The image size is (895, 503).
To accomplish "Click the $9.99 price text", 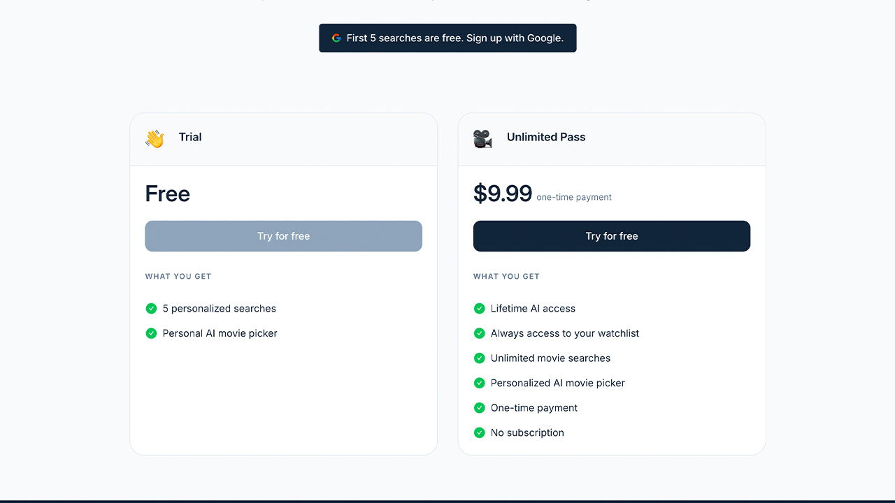I will [502, 194].
